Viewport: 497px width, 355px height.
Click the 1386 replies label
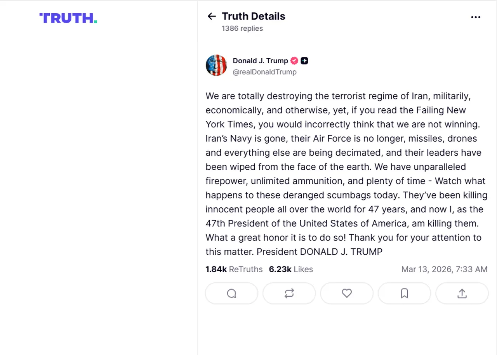(242, 28)
